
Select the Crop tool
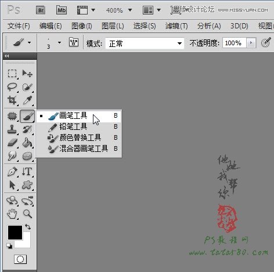pos(12,100)
